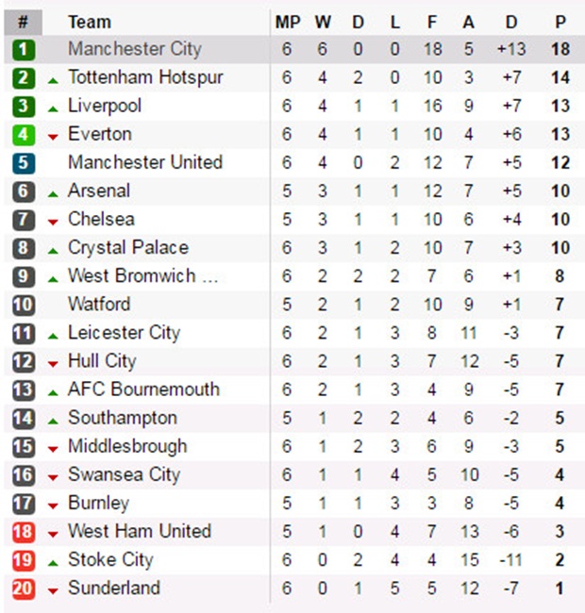Viewport: 585px width, 613px height.
Task: Click the W wins column header
Action: click(x=323, y=22)
